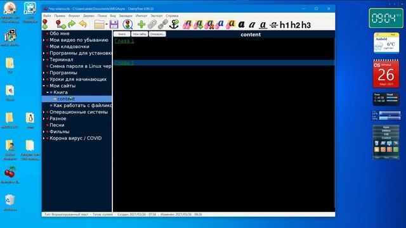This screenshot has height=228, width=406.
Task: Apply the h2 heading style
Action: coord(295,25)
